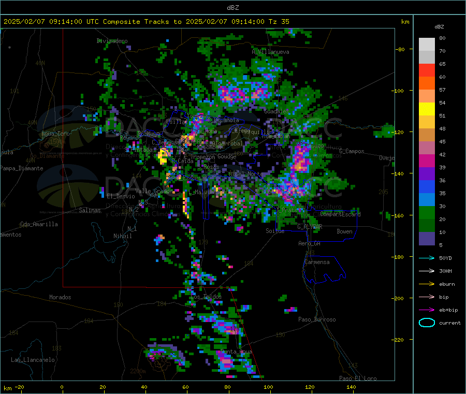Click the Agua_Toro map label
The image size is (466, 394).
55,134
